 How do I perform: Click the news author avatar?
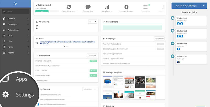[x=37, y=43]
